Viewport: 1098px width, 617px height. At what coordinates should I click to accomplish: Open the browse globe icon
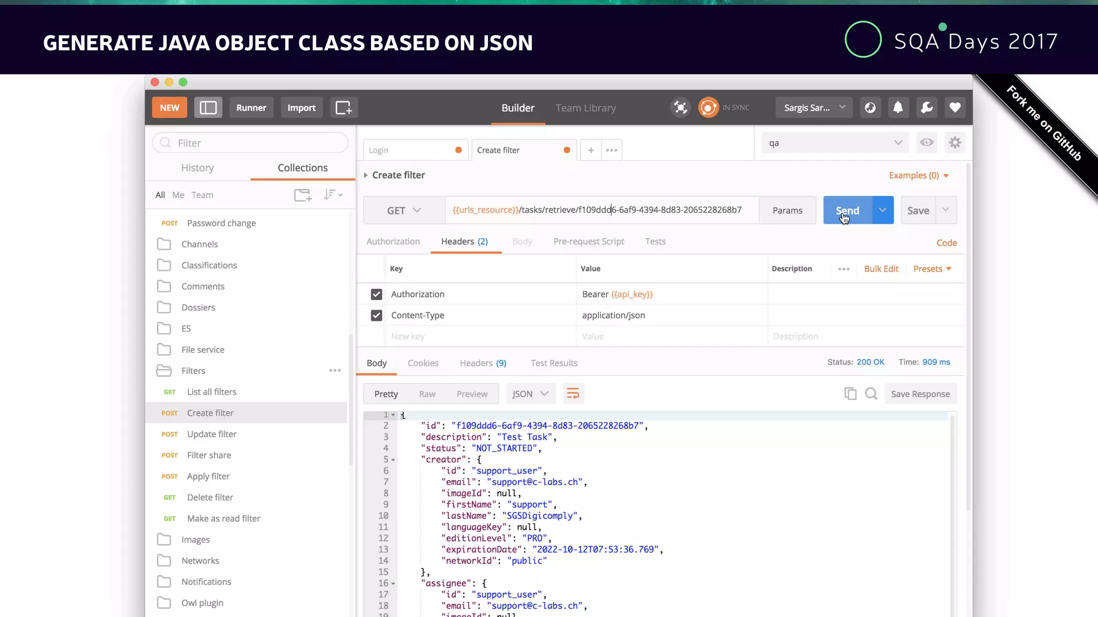[870, 108]
